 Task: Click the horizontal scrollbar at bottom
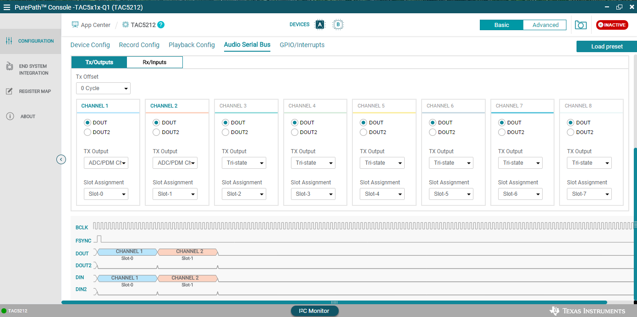[334, 302]
